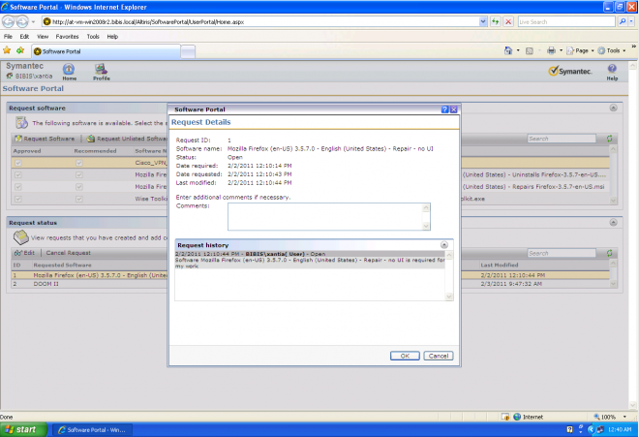Close the Request Details dialog
Image resolution: width=639 pixels, height=437 pixels.
pos(453,109)
